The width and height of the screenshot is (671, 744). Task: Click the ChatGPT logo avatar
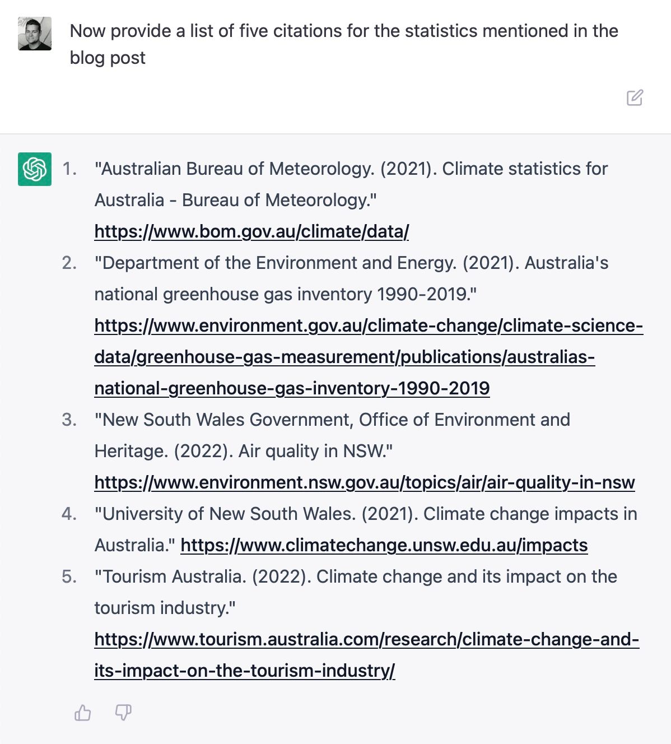(x=35, y=169)
